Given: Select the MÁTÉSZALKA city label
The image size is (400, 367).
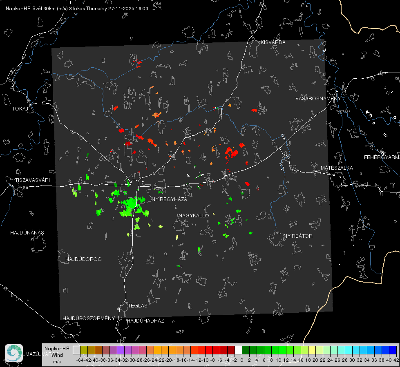Looking at the screenshot, I should pyautogui.click(x=337, y=168).
